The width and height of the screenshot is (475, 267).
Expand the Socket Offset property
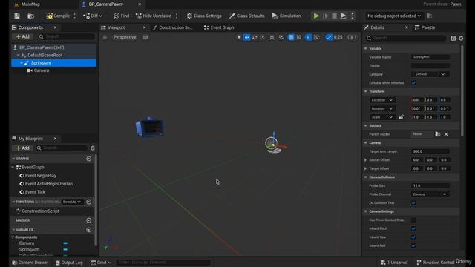tap(366, 160)
